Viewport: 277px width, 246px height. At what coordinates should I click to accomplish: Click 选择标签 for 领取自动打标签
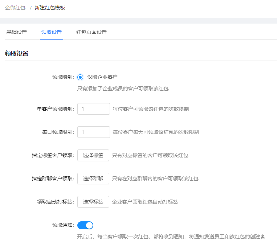93,202
